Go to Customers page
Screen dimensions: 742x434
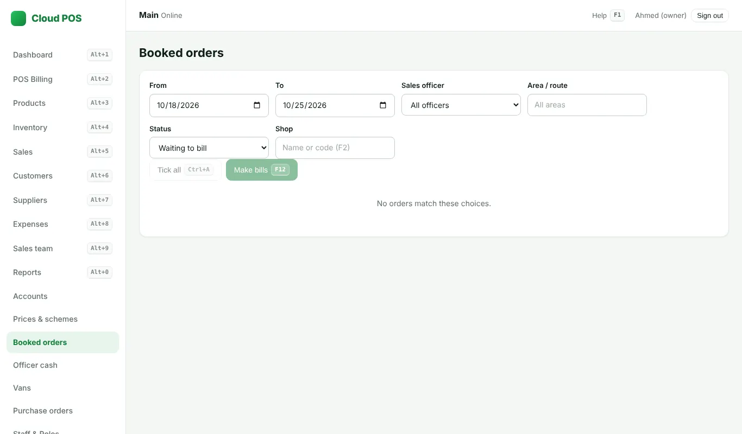(62, 176)
